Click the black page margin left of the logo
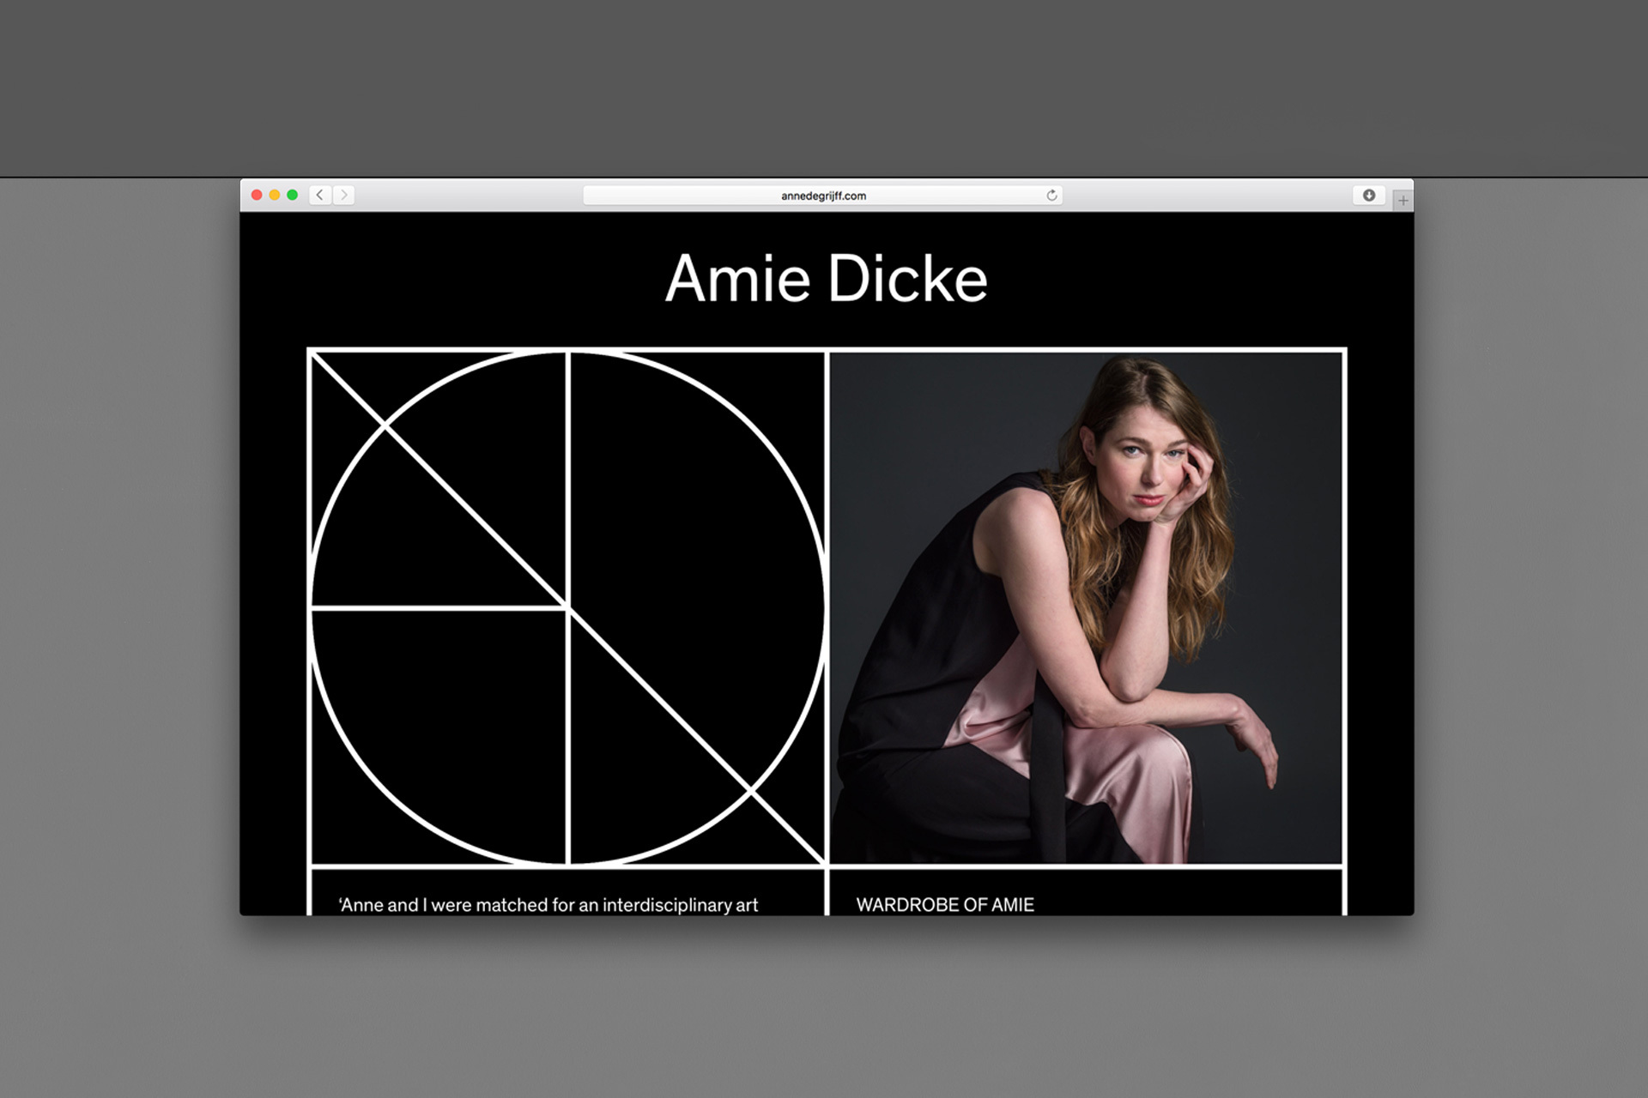The width and height of the screenshot is (1648, 1098). pyautogui.click(x=273, y=600)
